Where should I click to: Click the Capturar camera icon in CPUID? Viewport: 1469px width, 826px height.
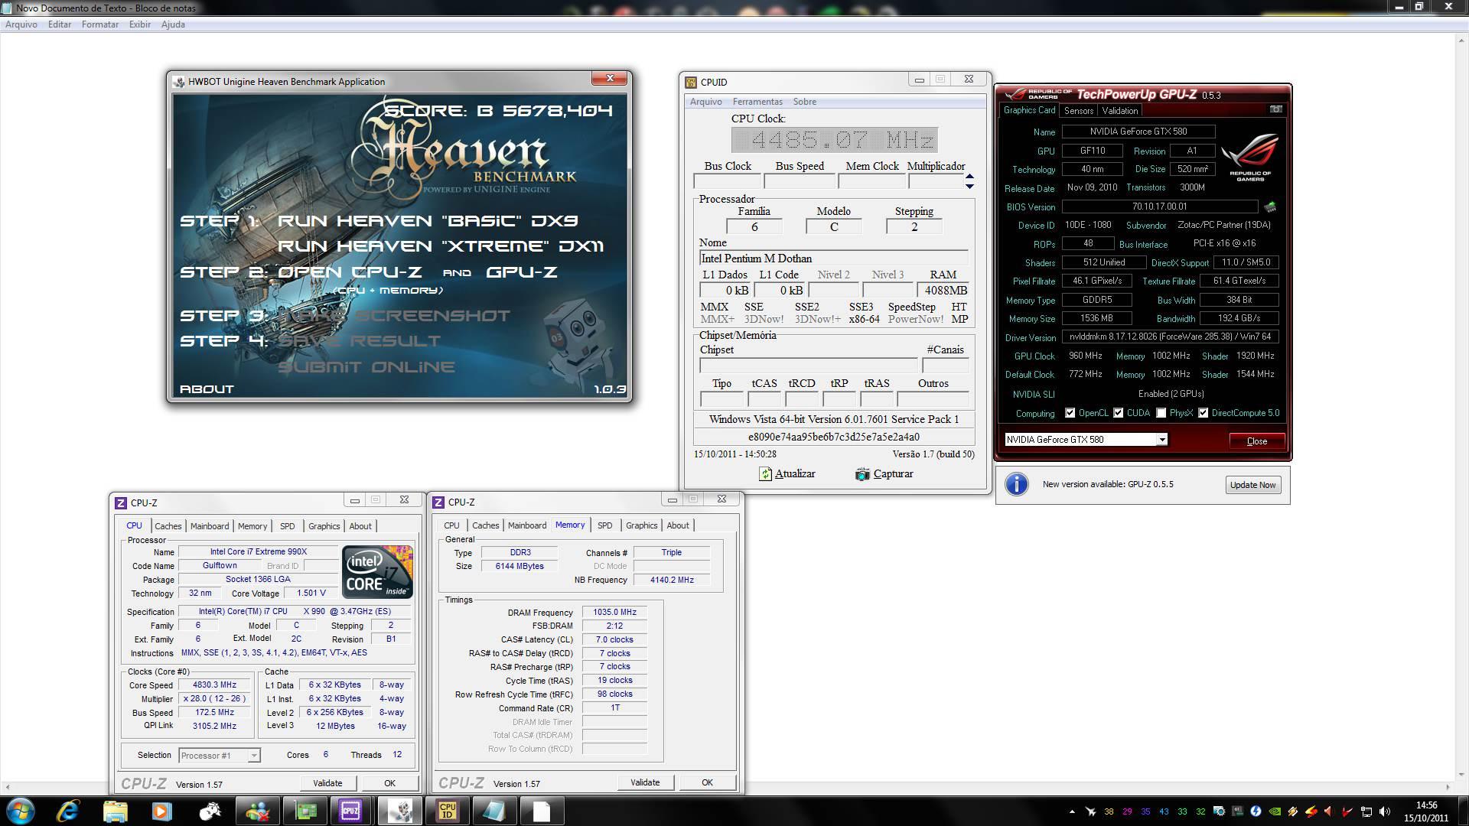(x=862, y=473)
